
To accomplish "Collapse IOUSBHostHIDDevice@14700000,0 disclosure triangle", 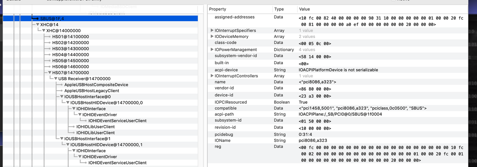I will click(x=67, y=102).
